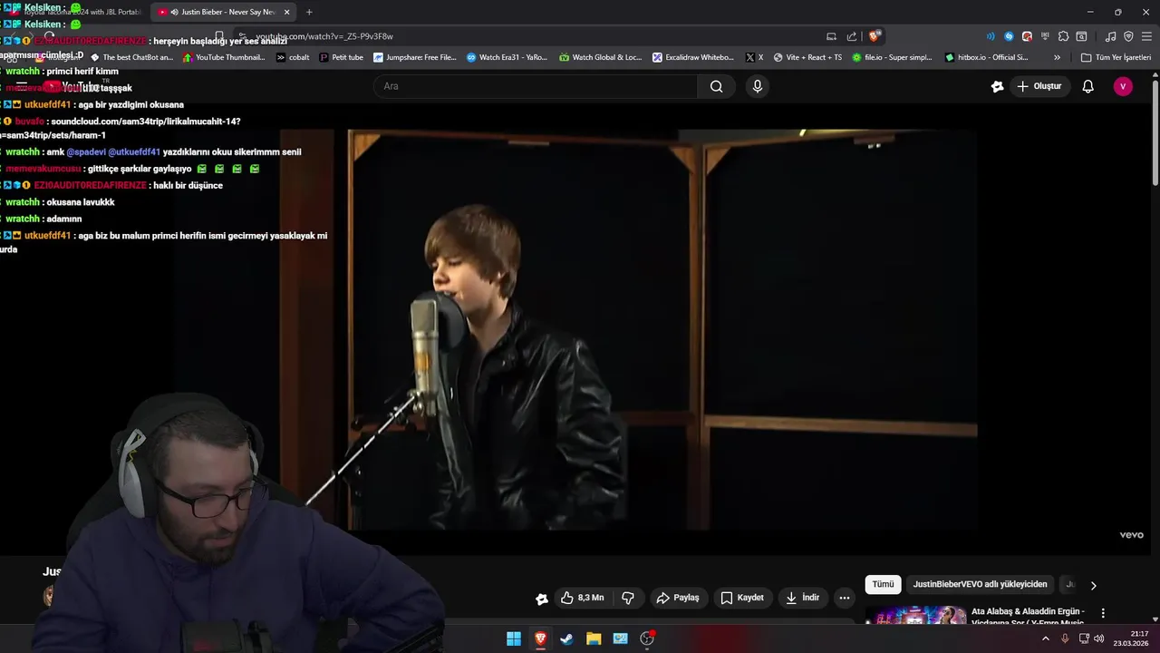Click the blue sound waves extension icon
The width and height of the screenshot is (1160, 653).
[x=990, y=36]
